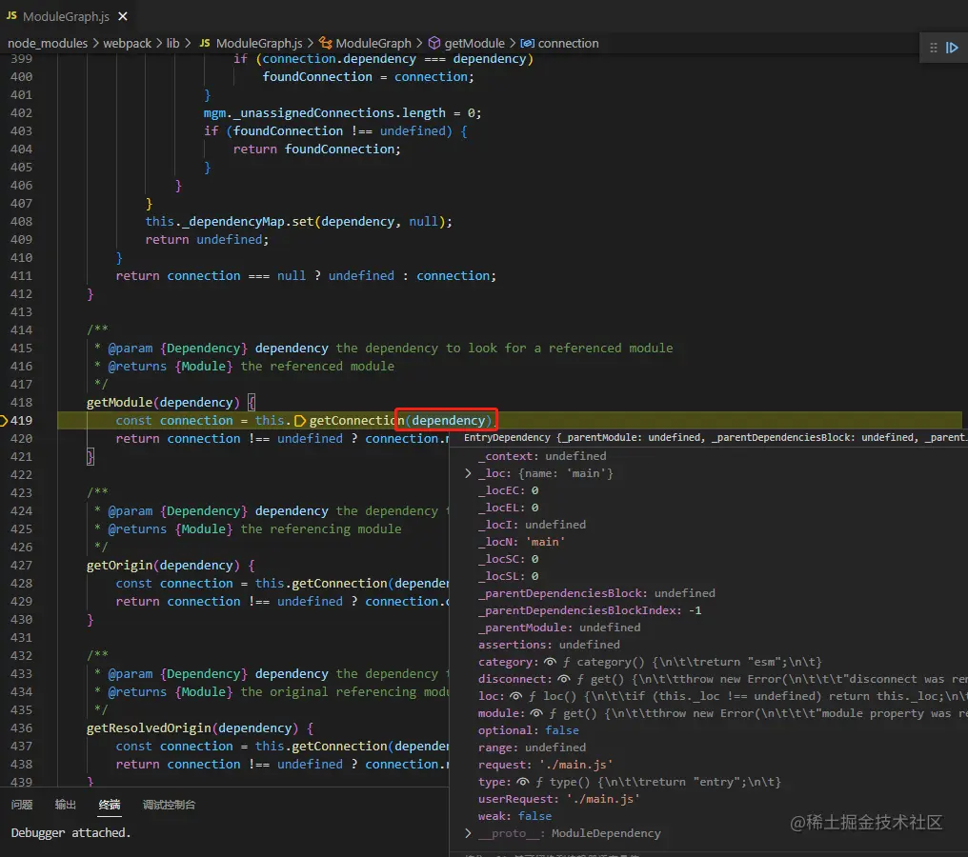Click line number 427 in gutter
The image size is (968, 857).
[x=21, y=566]
